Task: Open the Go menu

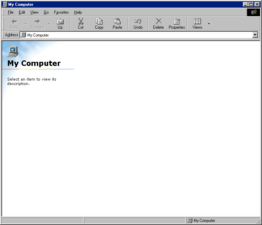Action: click(x=46, y=12)
